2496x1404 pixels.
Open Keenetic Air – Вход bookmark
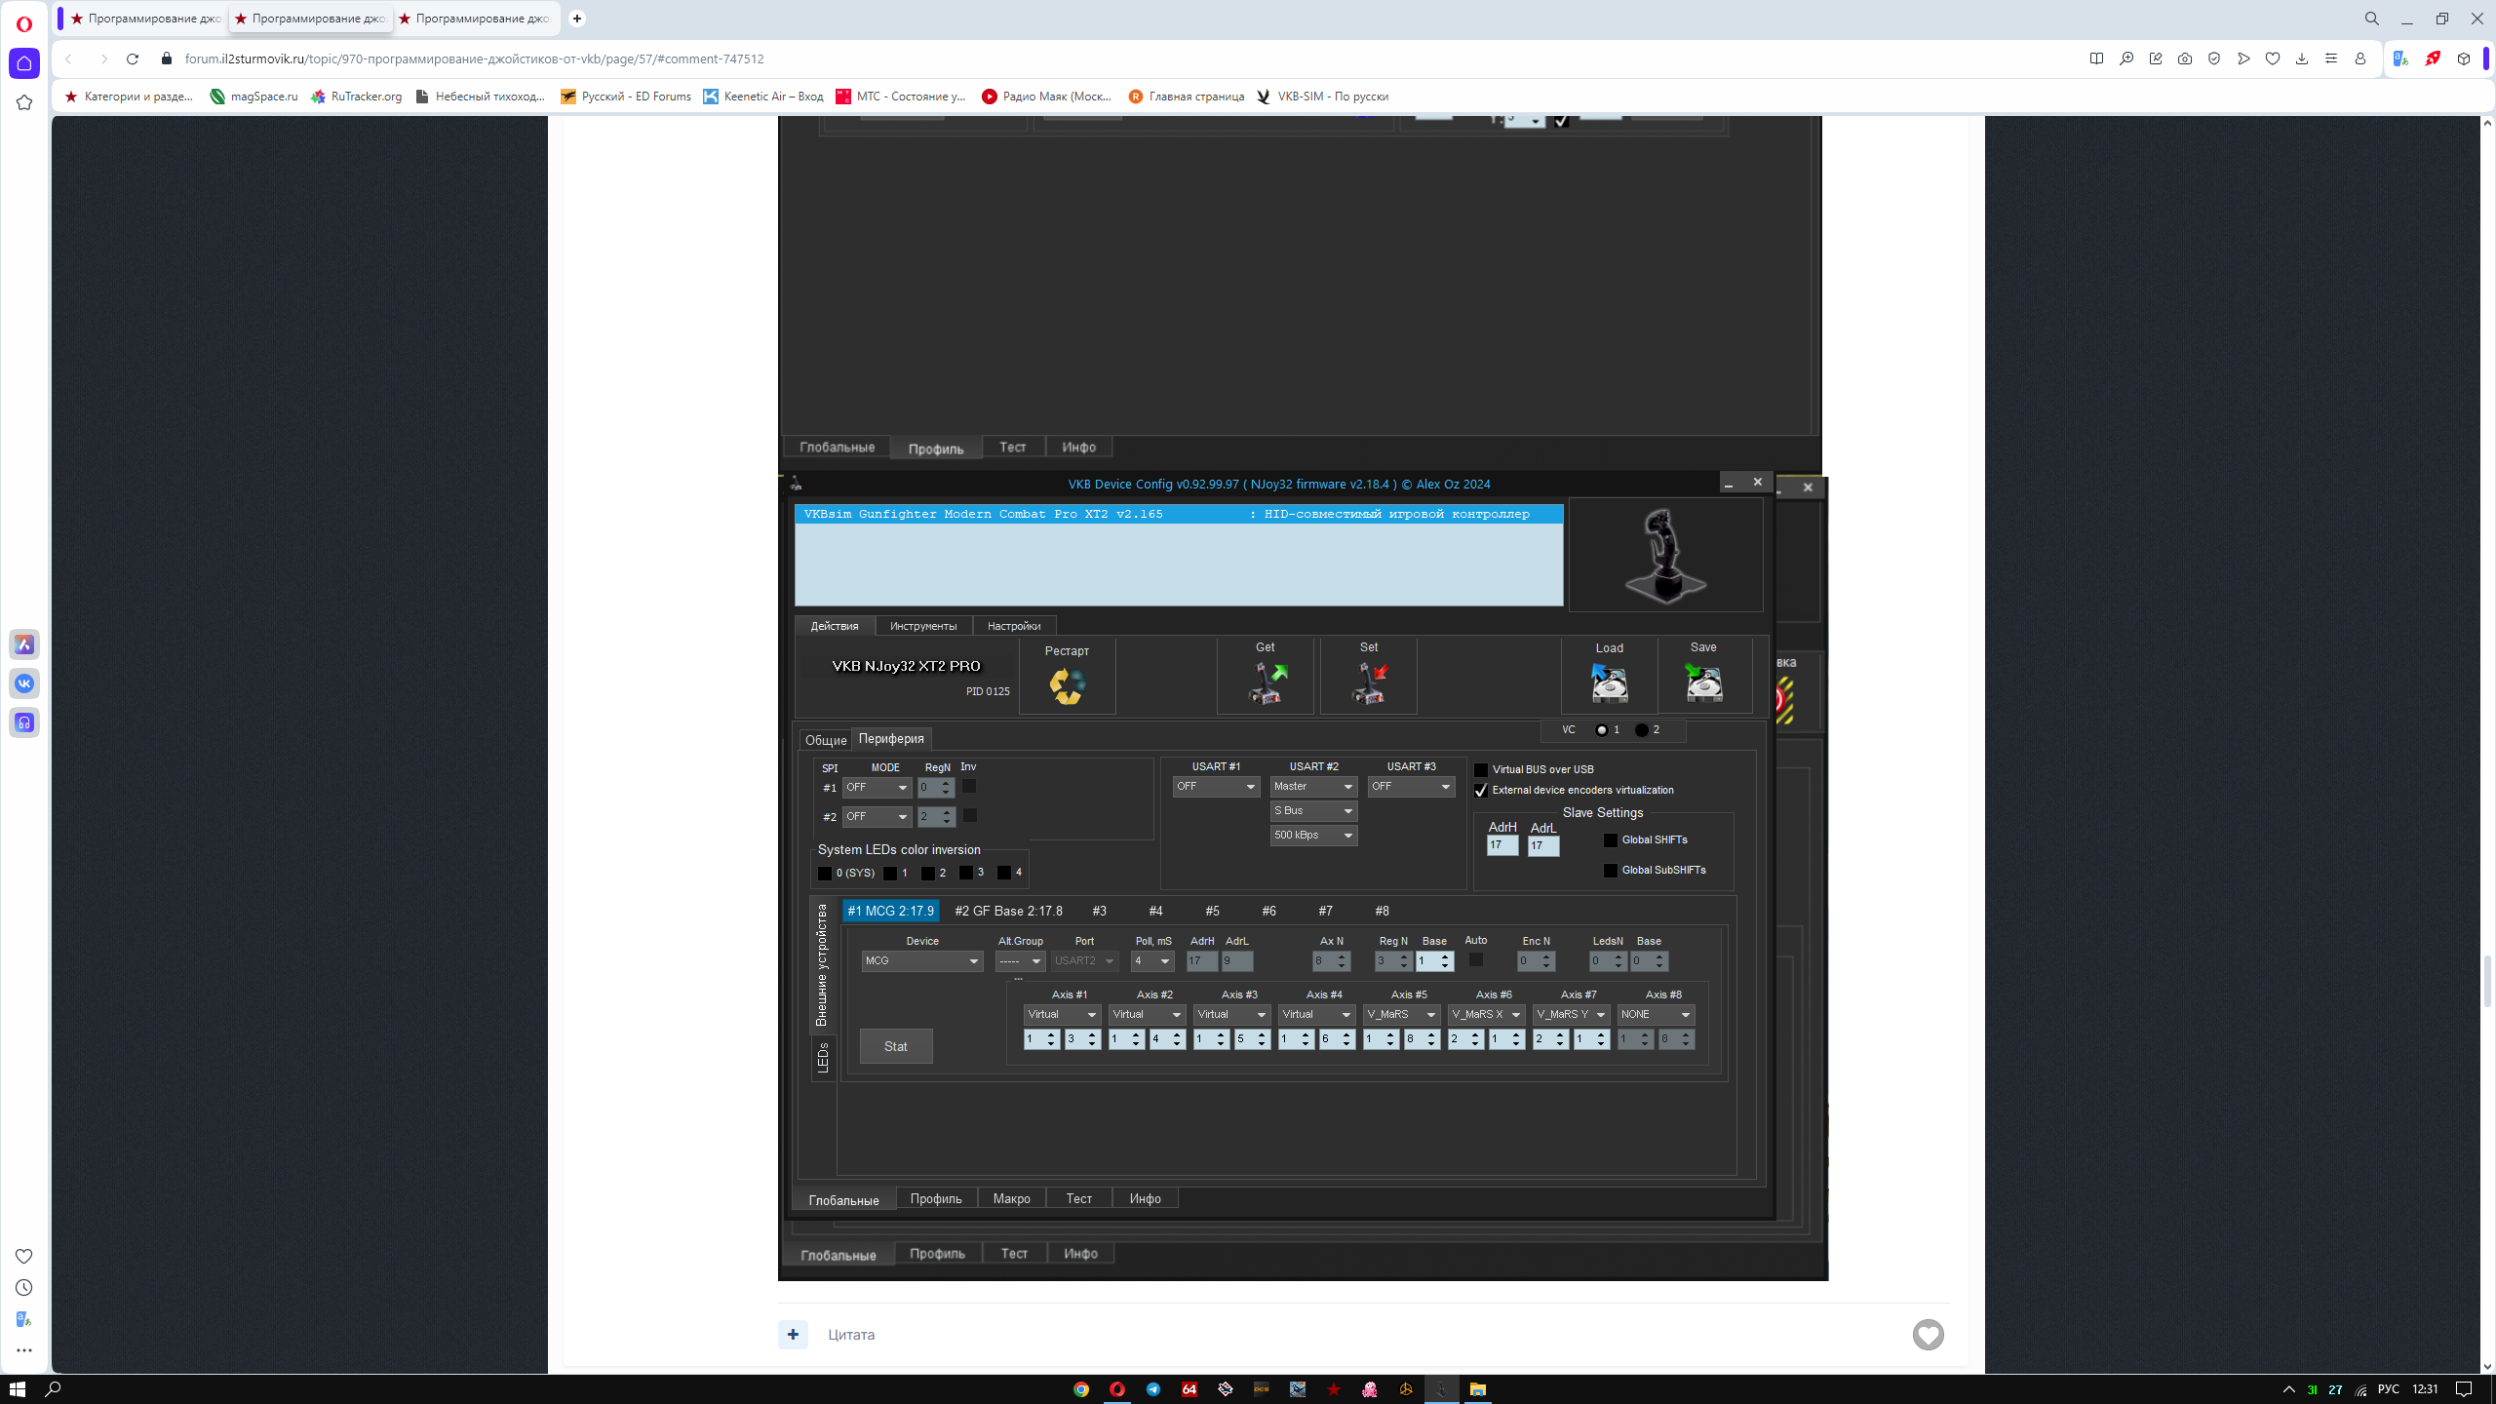(763, 97)
